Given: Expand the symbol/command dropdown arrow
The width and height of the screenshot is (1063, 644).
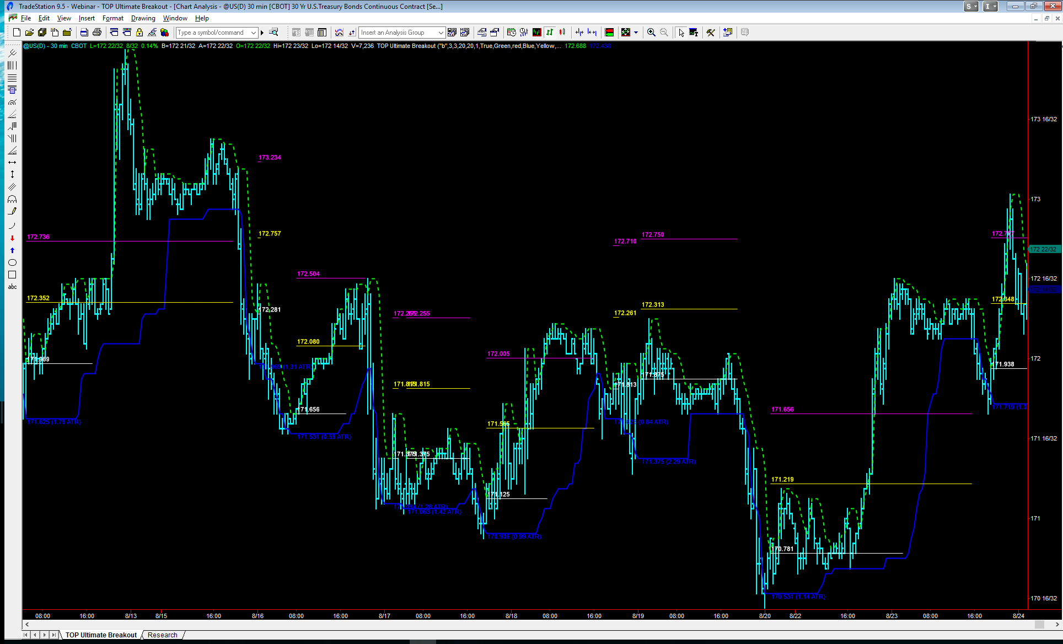Looking at the screenshot, I should coord(254,33).
